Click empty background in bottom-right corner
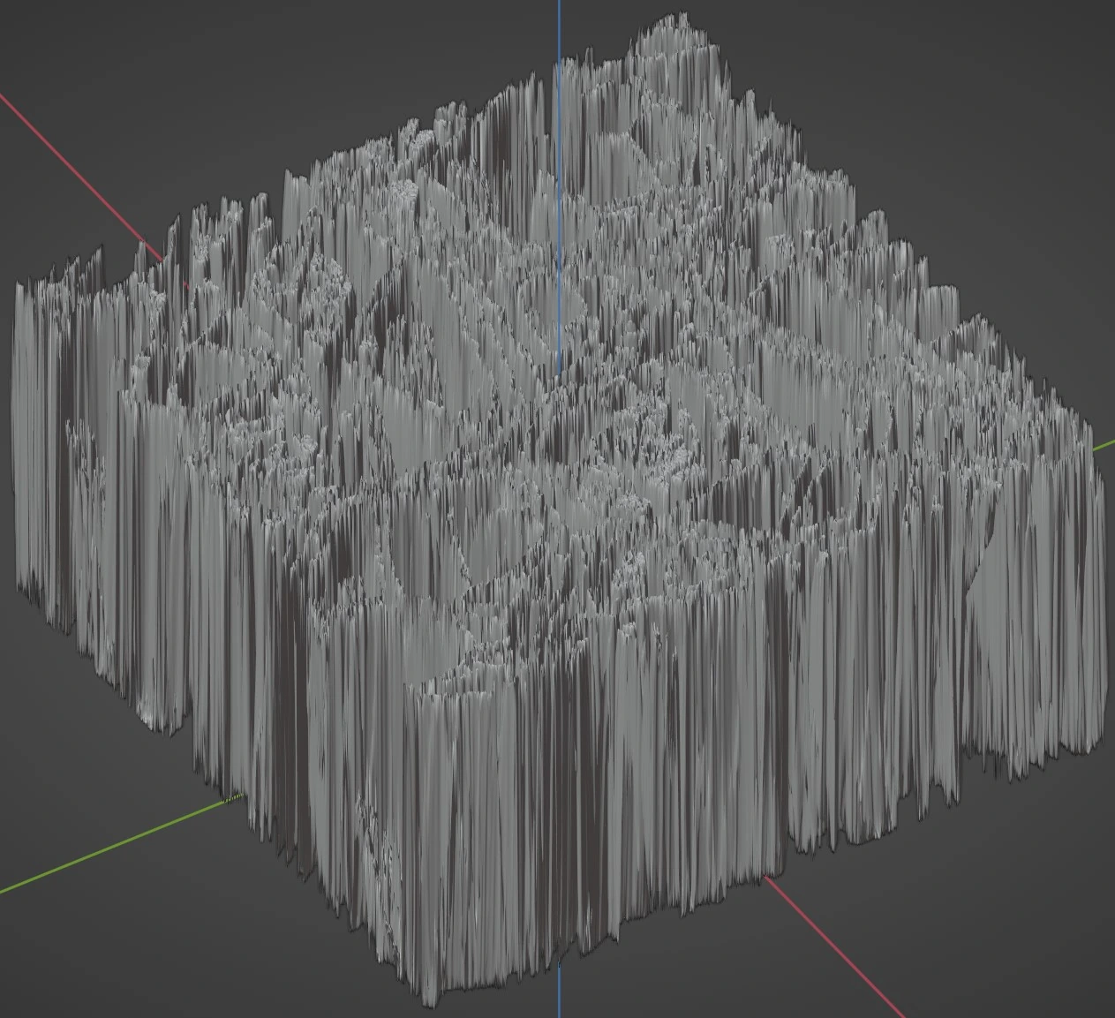The width and height of the screenshot is (1115, 1018). (1042, 954)
